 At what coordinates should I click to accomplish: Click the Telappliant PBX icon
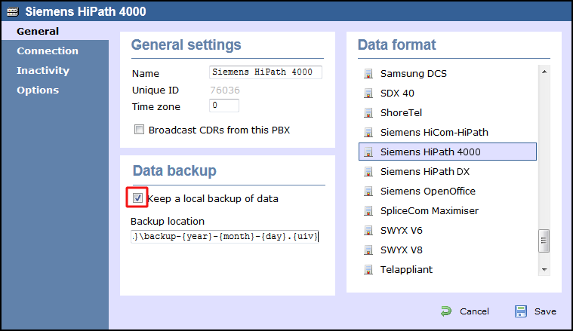pyautogui.click(x=368, y=270)
